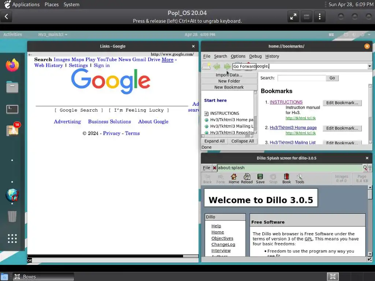This screenshot has width=375, height=281.
Task: Click the Dillo page vertical scrollbar thumb
Action: 370,194
